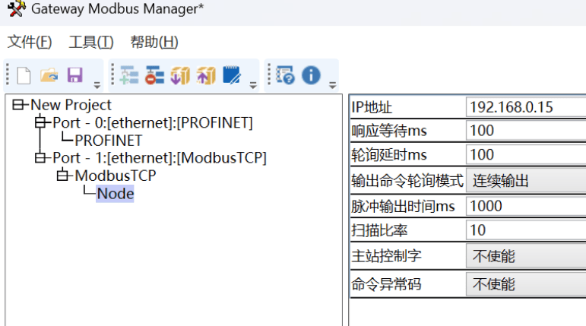Screen dimensions: 586x326
Task: Click the 扫描比率 field showing 10
Action: pyautogui.click(x=526, y=230)
